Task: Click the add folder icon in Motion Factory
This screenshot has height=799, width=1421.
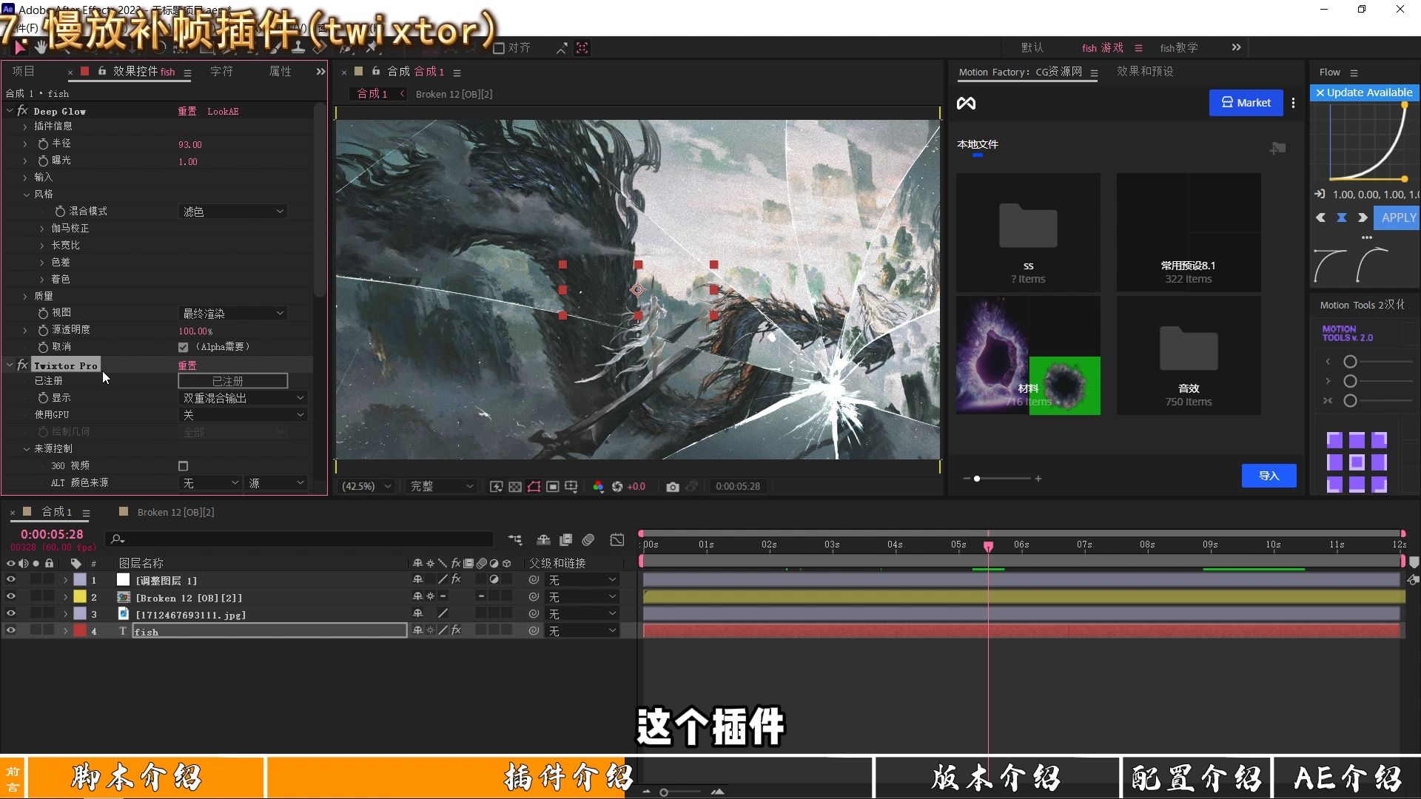Action: pyautogui.click(x=1277, y=148)
